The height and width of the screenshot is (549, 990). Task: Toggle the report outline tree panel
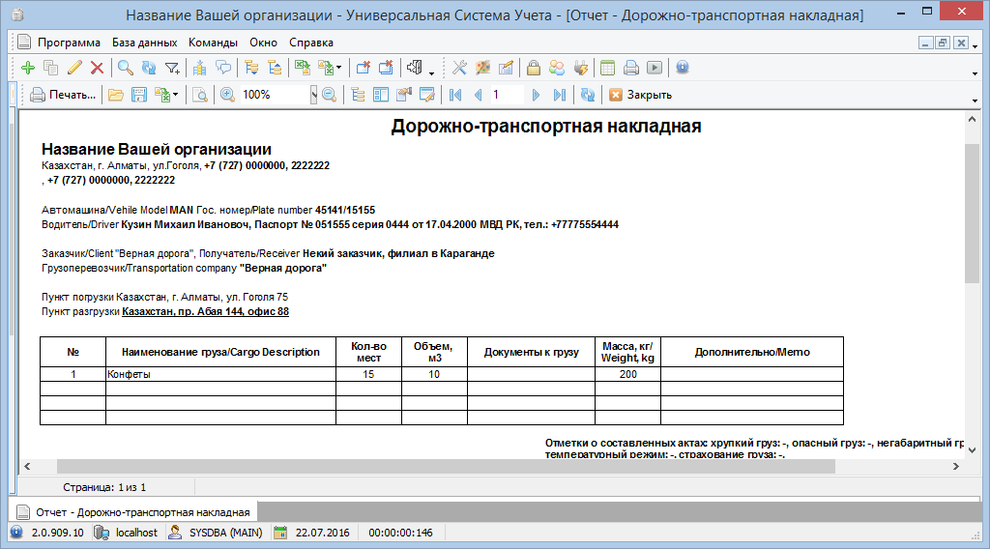coord(358,95)
